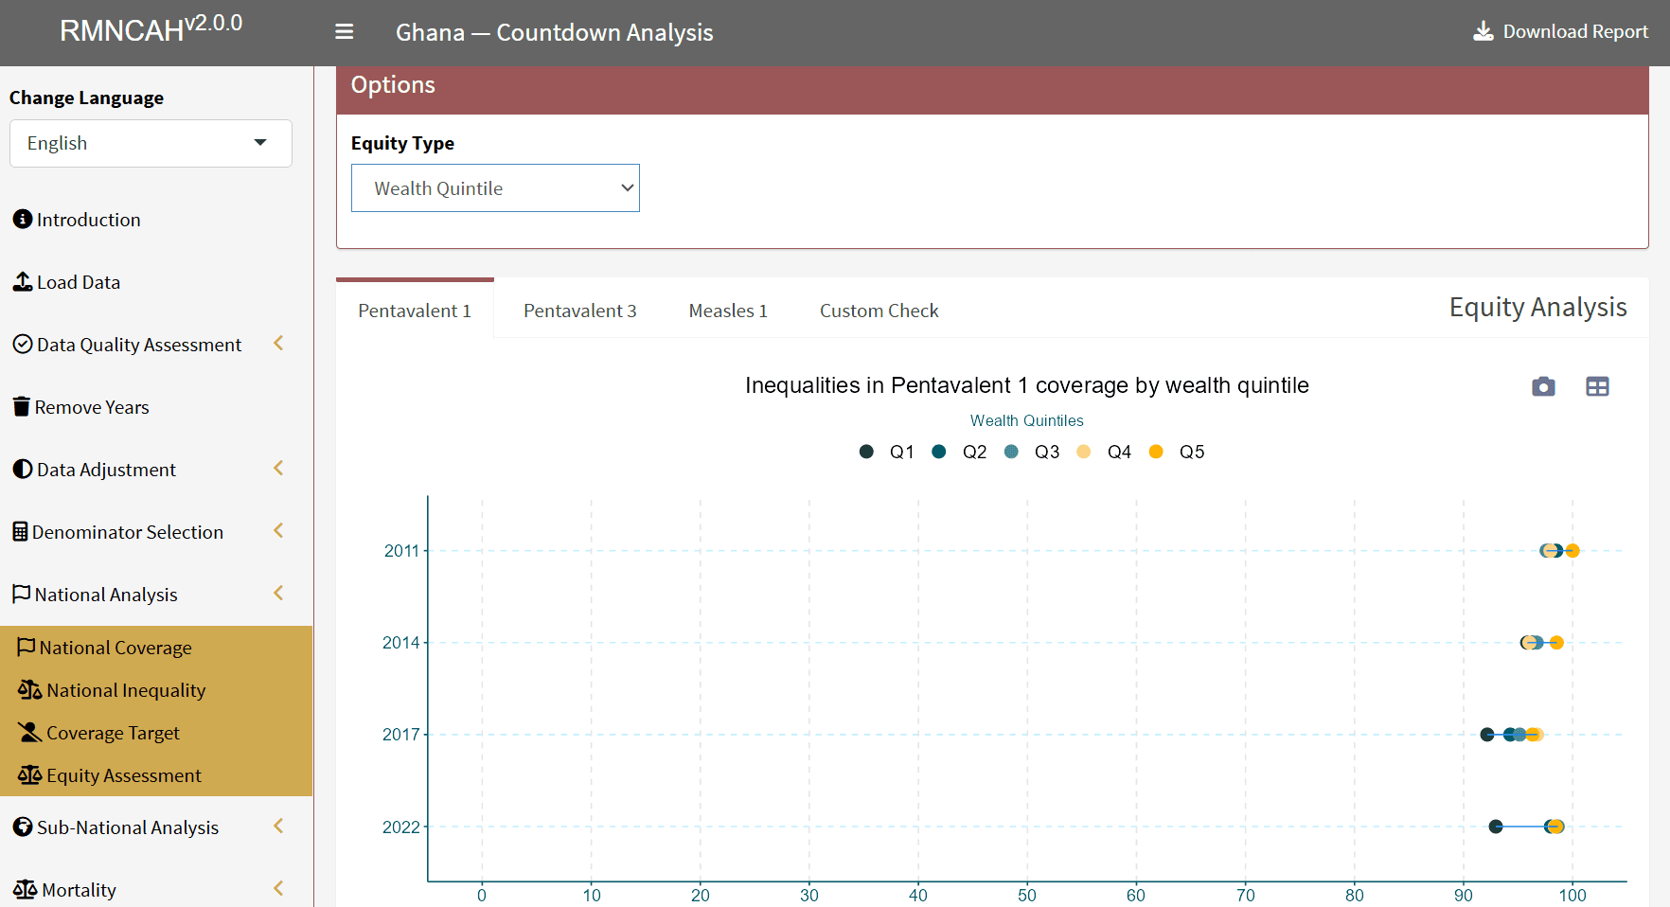
Task: Open the data table view icon
Action: (x=1597, y=386)
